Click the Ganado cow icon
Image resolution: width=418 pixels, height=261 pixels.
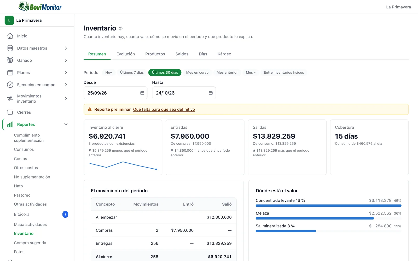(10, 60)
